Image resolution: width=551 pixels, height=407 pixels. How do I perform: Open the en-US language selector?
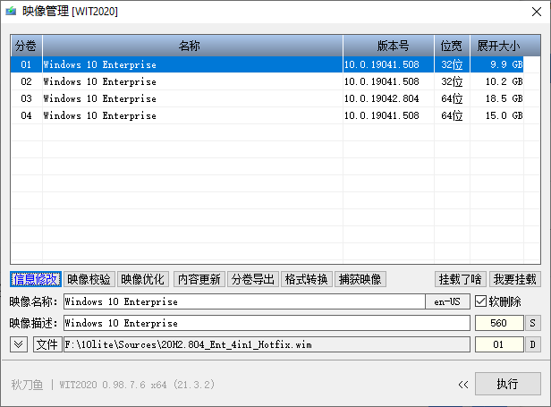coord(447,301)
